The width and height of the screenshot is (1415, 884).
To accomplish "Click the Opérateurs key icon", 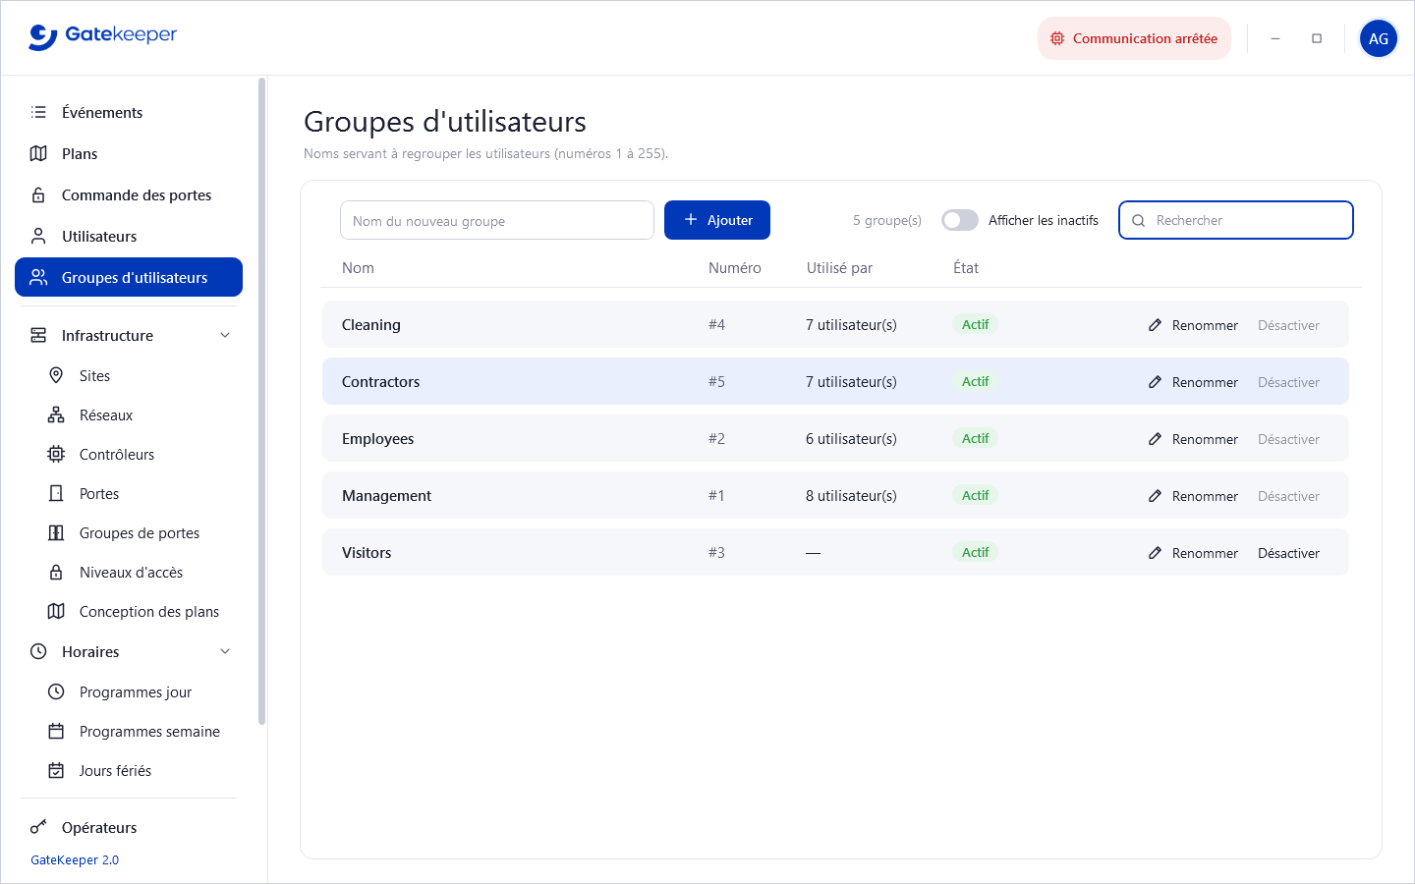I will pos(38,827).
